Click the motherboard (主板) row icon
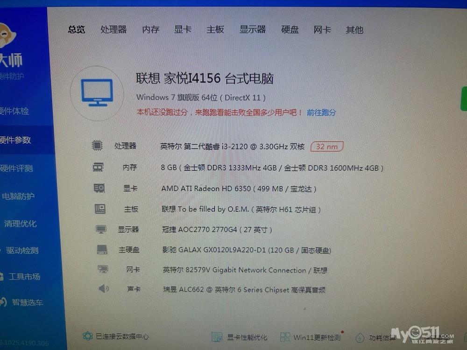 pyautogui.click(x=100, y=209)
